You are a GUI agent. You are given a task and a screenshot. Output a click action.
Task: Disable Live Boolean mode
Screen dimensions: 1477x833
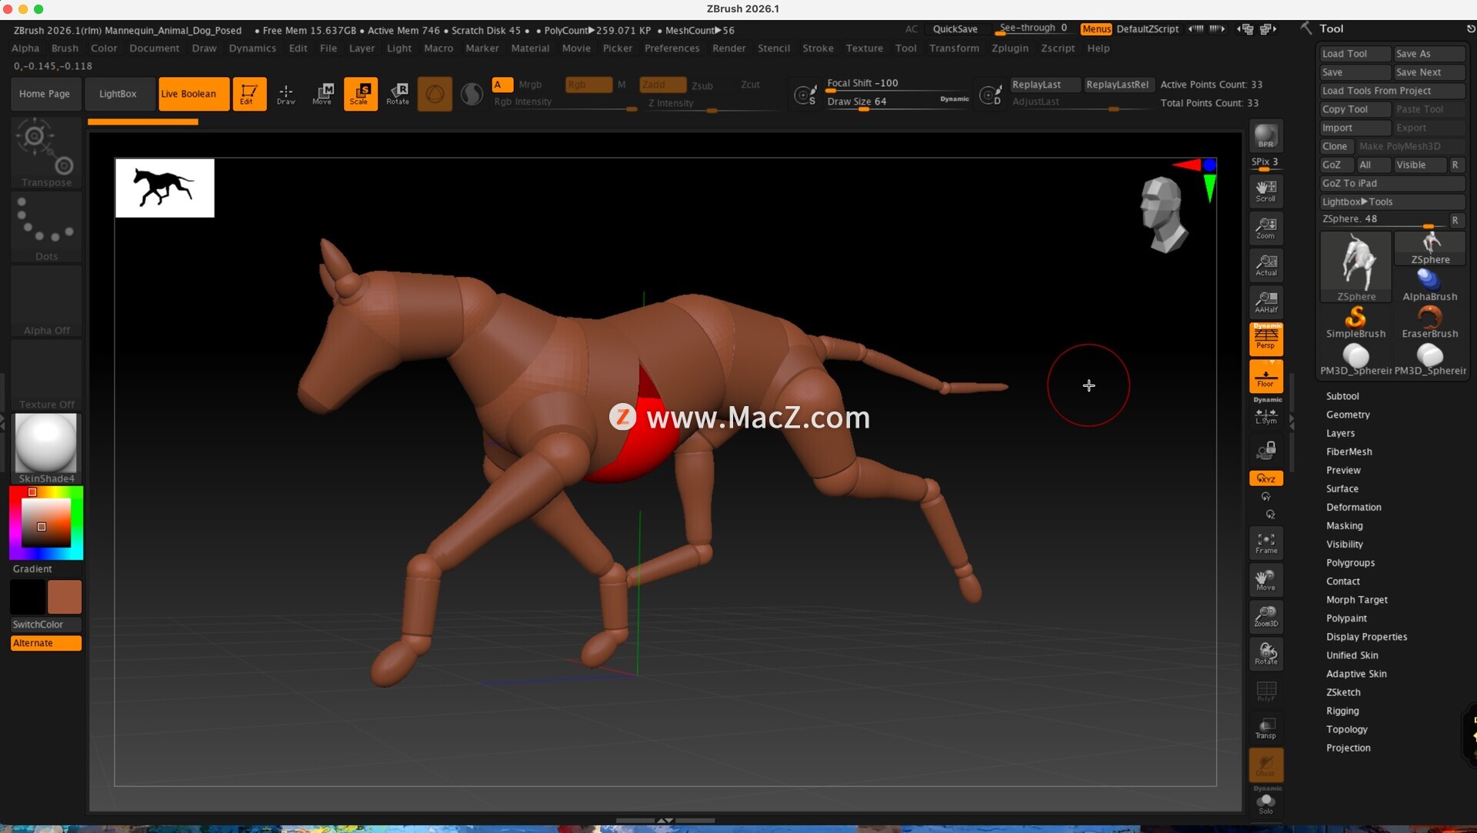[x=193, y=94]
